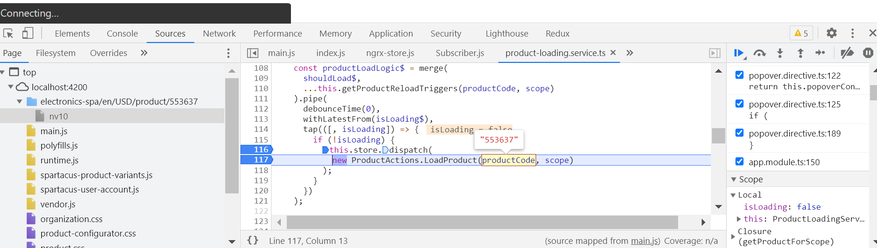Viewport: 877px width, 248px height.
Task: Open DevTools settings gear
Action: 832,33
